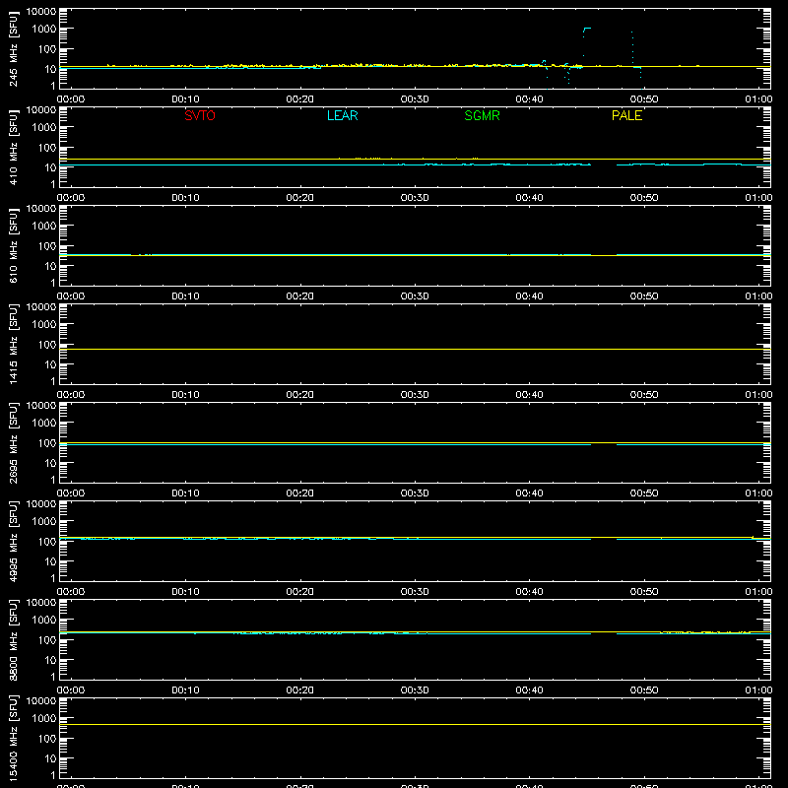
Task: Click 00:30 tick label under 2695 MHz plot
Action: tap(415, 493)
